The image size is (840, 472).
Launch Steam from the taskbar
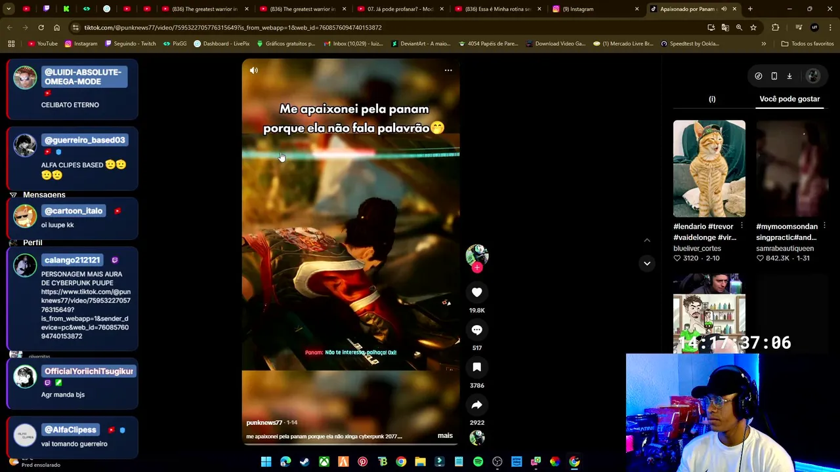point(304,462)
